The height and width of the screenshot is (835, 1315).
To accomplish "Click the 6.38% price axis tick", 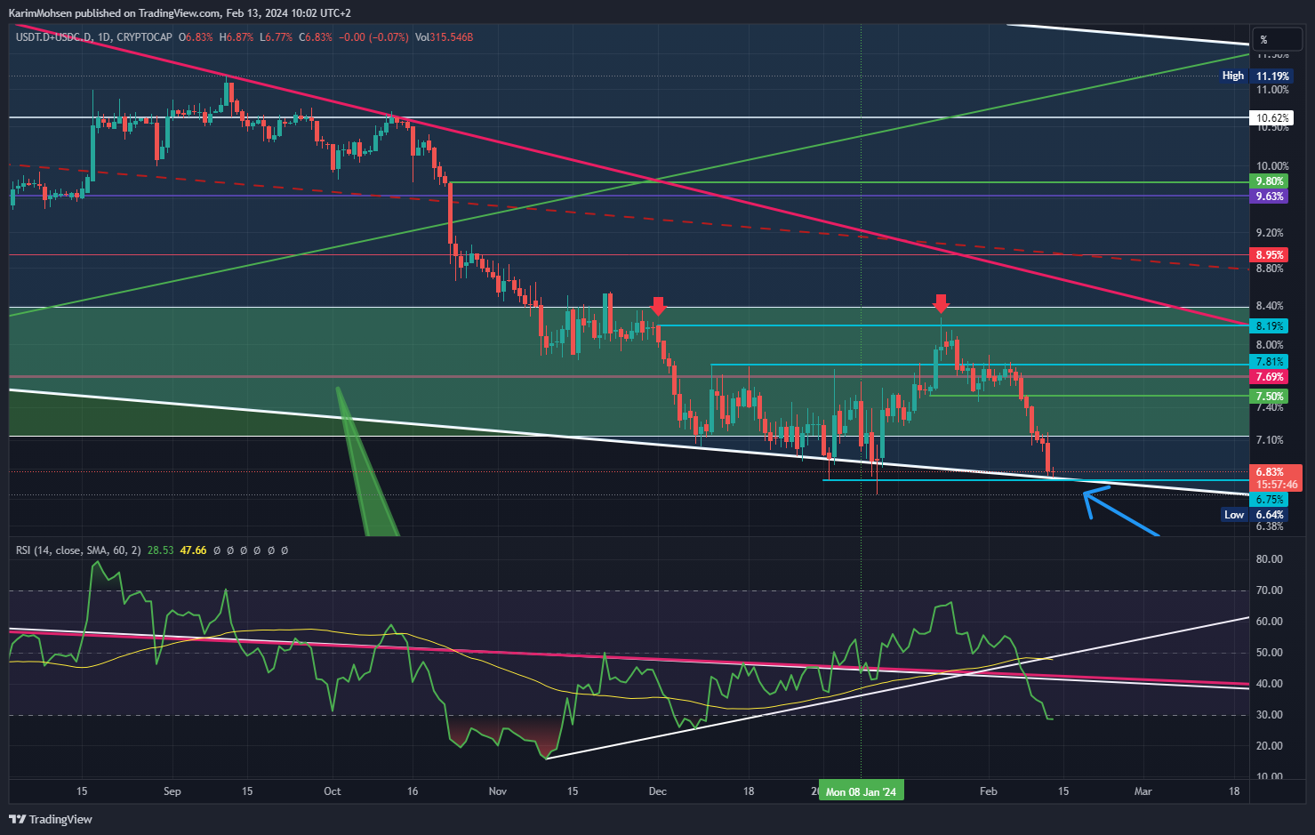I will (1270, 526).
